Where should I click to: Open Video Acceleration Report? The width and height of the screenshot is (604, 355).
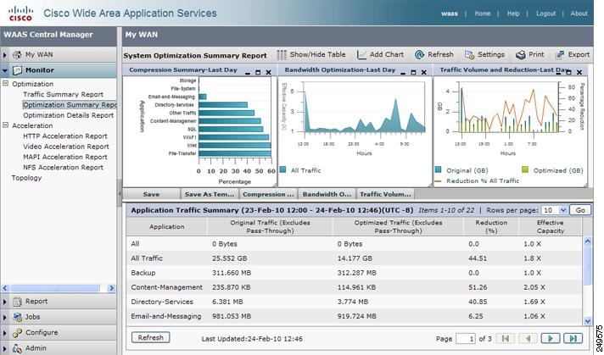point(66,147)
